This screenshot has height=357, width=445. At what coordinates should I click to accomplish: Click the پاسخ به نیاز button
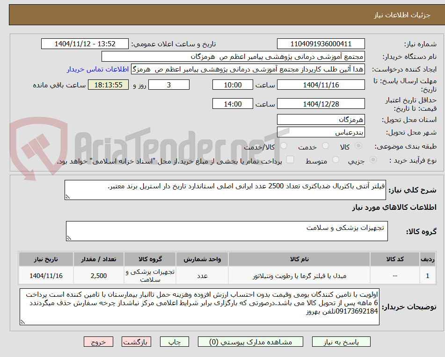click(x=341, y=342)
